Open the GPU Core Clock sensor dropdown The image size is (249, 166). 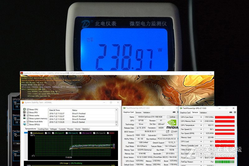point(201,117)
